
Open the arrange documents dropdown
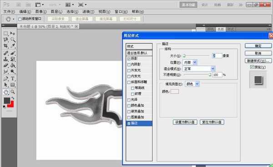(70, 5)
